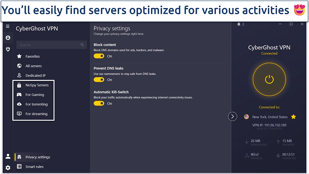Click the Connected status text
The image size is (309, 174).
coord(269,53)
